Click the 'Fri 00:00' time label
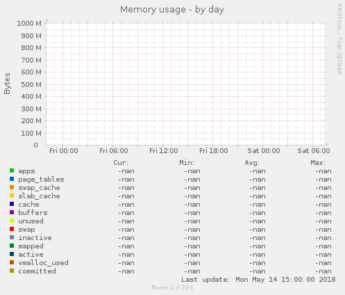The height and width of the screenshot is (295, 345). pyautogui.click(x=64, y=151)
